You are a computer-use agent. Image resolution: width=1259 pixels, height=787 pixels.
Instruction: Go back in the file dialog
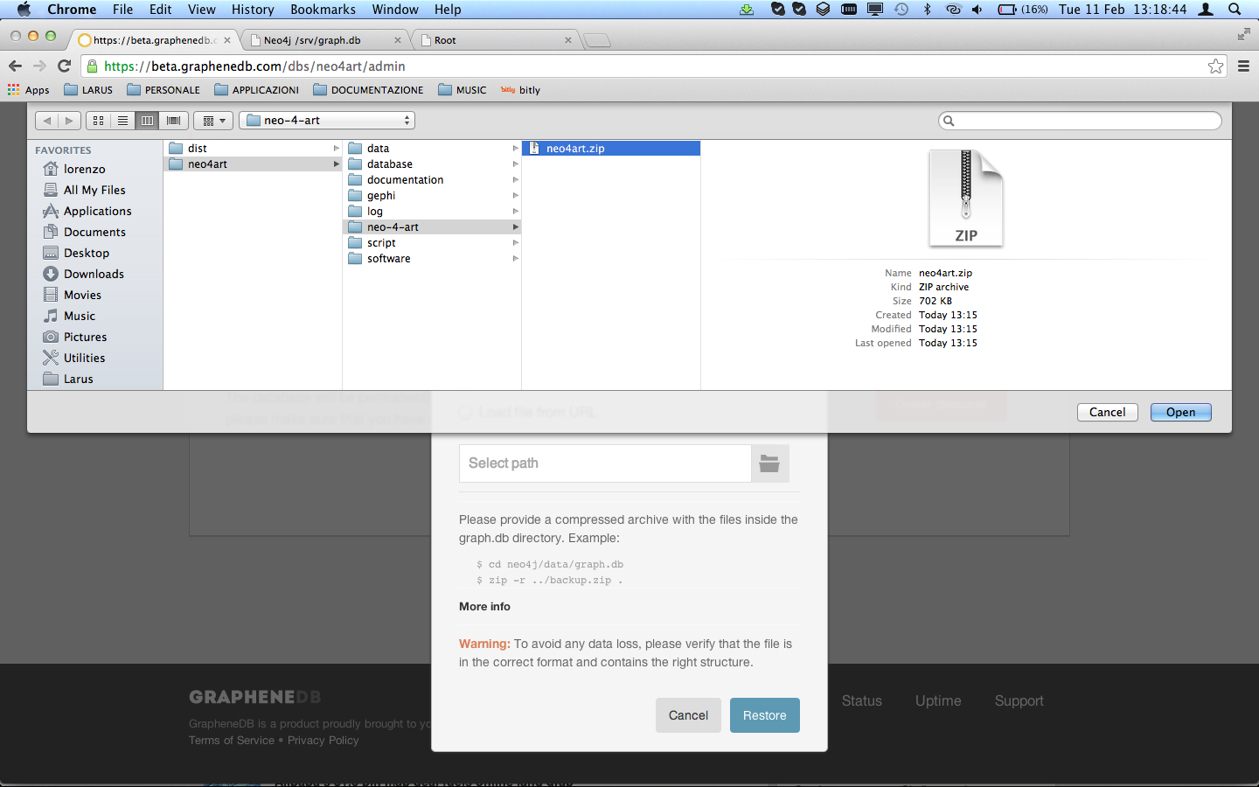click(x=47, y=121)
